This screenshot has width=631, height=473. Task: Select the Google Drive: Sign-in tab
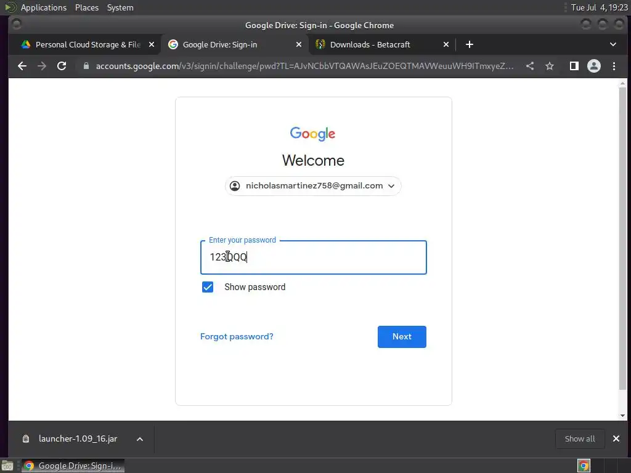click(x=235, y=44)
